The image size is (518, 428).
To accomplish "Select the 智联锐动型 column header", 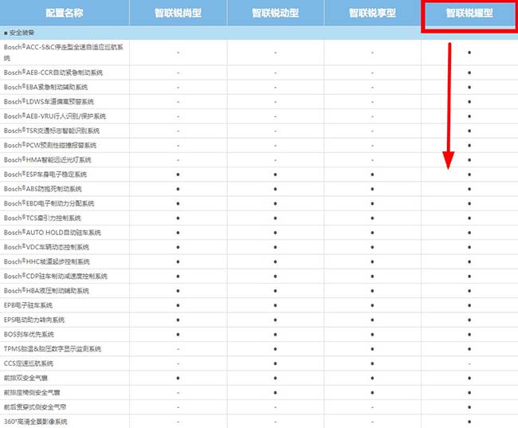I will pyautogui.click(x=275, y=13).
